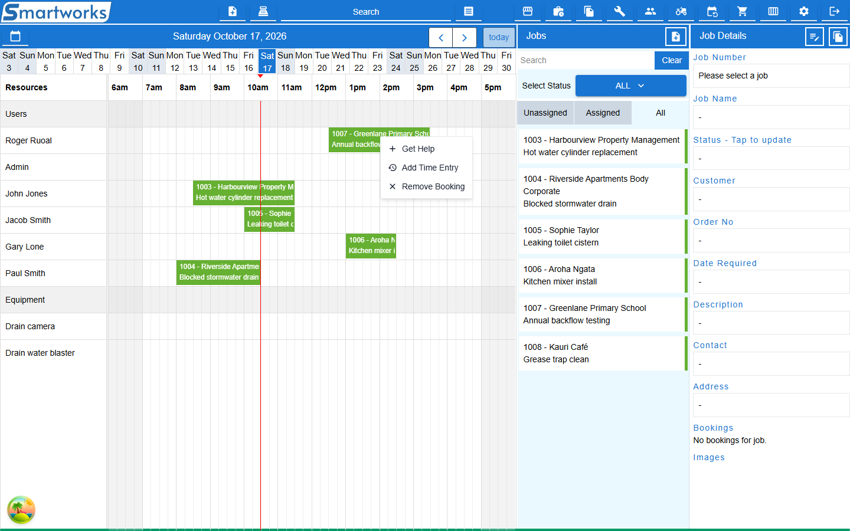Choose Remove Booking from context menu

pyautogui.click(x=426, y=186)
